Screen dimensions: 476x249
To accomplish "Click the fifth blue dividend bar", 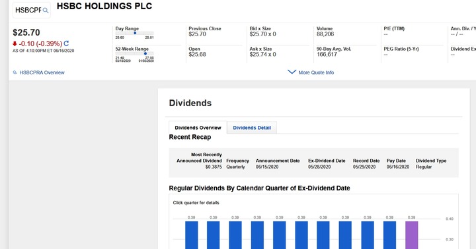I will point(279,235).
